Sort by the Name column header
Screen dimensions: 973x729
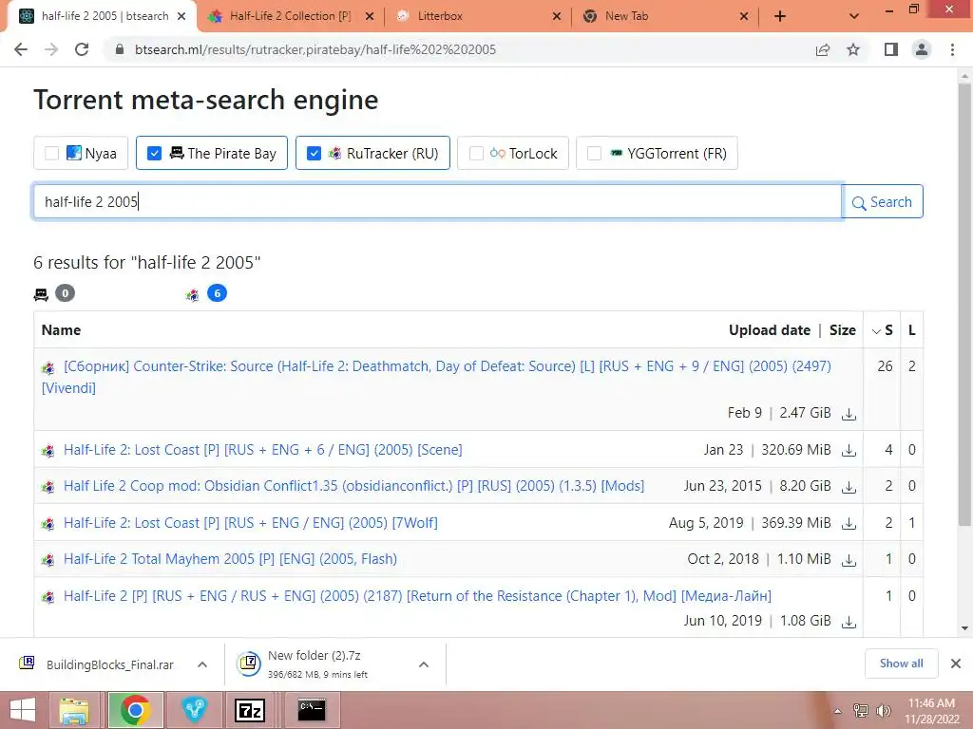(x=61, y=330)
